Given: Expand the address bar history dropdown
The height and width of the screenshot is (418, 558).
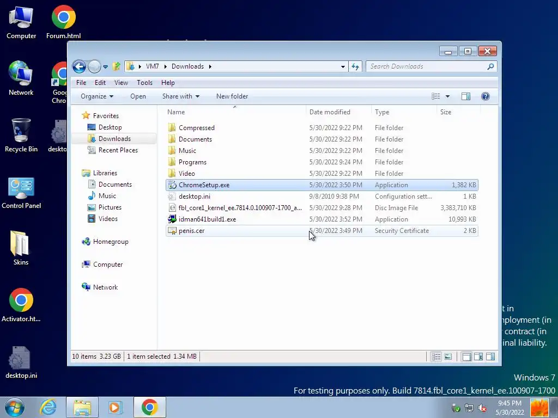Looking at the screenshot, I should [x=343, y=66].
